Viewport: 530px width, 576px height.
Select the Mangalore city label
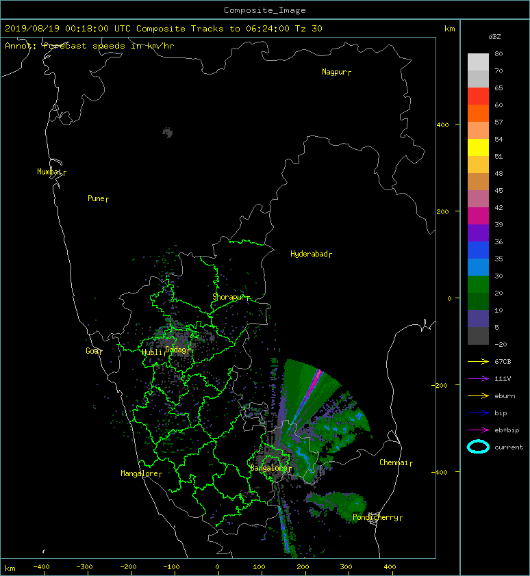[140, 473]
